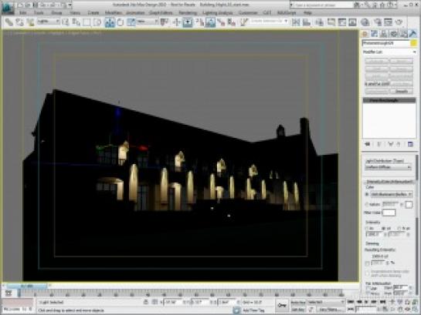Open the Utilities panel hammer icon
Viewport: 421px width, 315px height.
[413, 34]
